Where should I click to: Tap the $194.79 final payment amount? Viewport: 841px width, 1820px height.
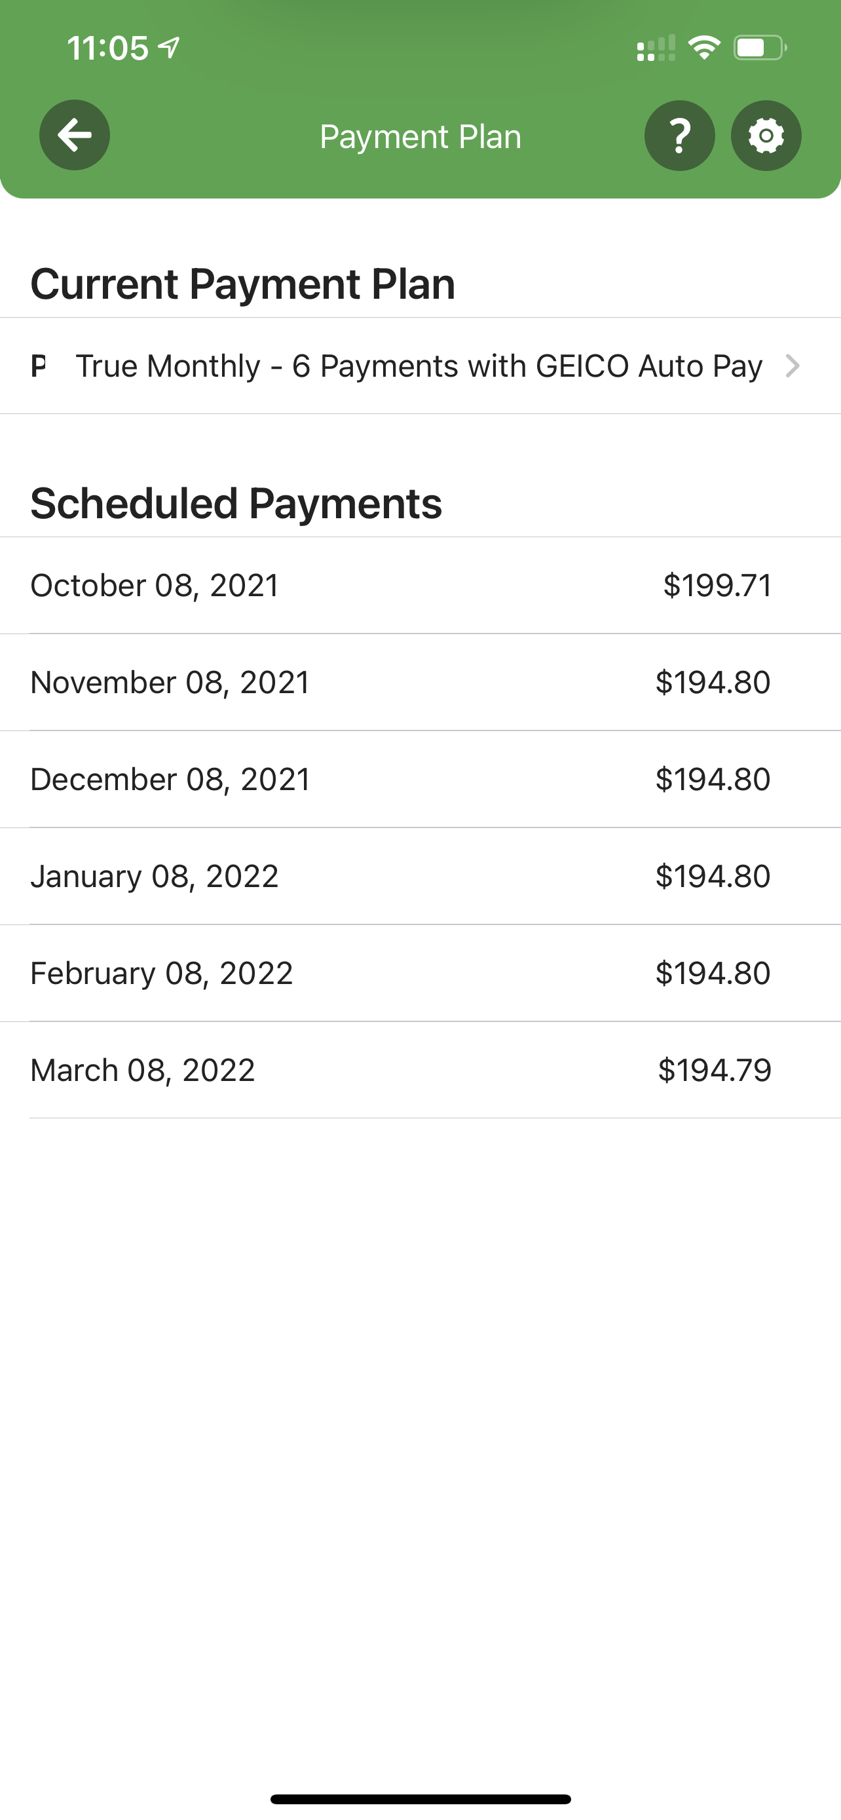[x=715, y=1070]
